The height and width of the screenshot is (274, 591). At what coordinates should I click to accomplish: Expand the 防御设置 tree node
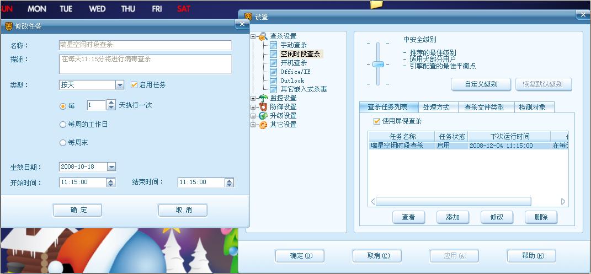tap(253, 107)
